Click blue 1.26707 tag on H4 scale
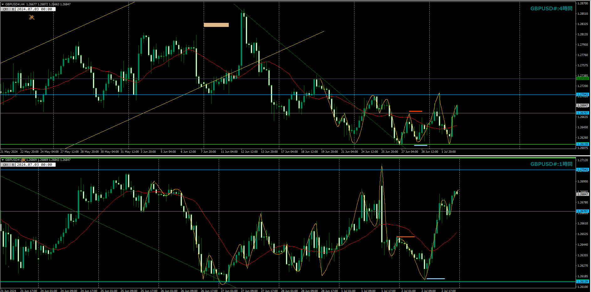The image size is (591, 292). [x=583, y=113]
